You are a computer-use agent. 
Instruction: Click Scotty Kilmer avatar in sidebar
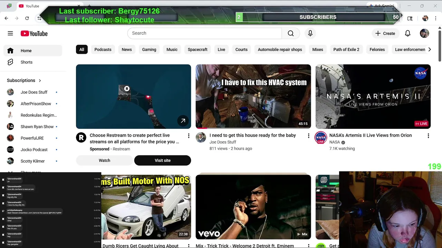click(x=10, y=161)
